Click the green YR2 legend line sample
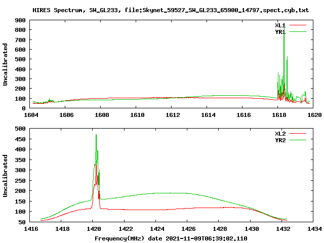This screenshot has height=243, width=324. pyautogui.click(x=298, y=140)
